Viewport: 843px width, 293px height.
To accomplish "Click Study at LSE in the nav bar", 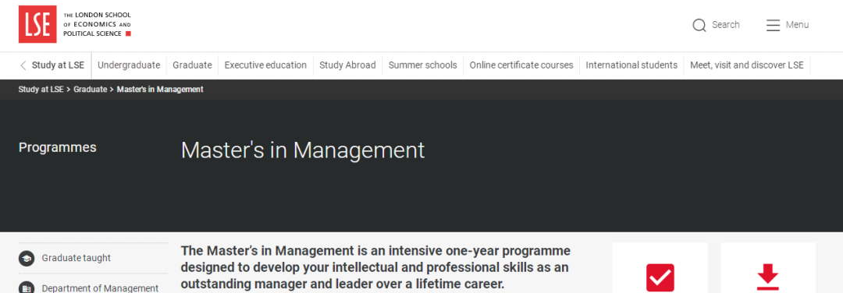I will point(58,65).
